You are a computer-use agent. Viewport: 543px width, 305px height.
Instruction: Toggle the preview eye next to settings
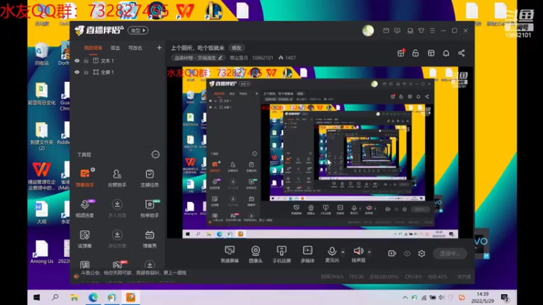pyautogui.click(x=407, y=253)
